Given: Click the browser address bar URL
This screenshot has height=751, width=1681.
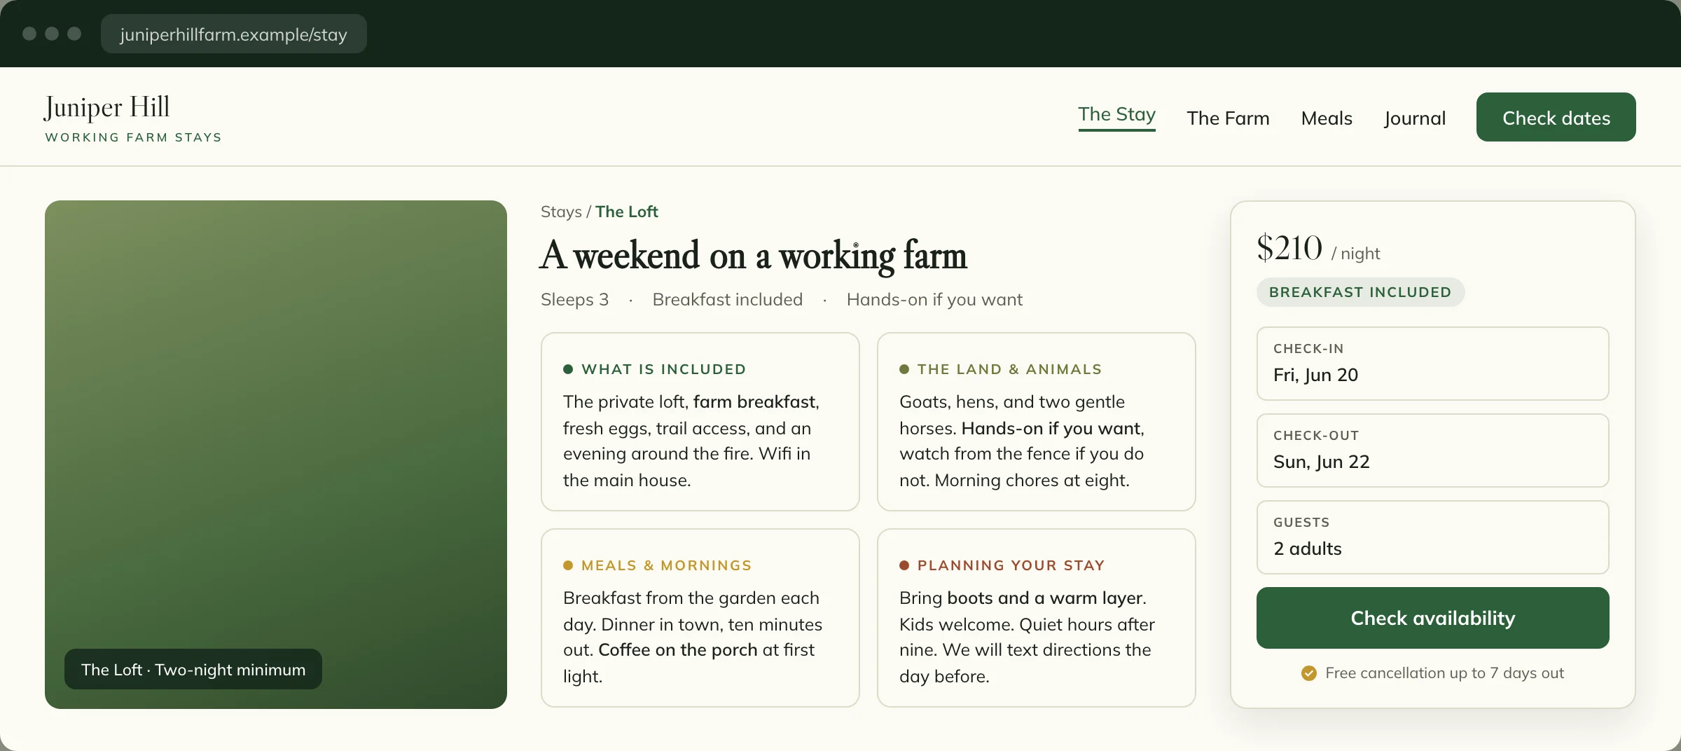Looking at the screenshot, I should coord(233,34).
